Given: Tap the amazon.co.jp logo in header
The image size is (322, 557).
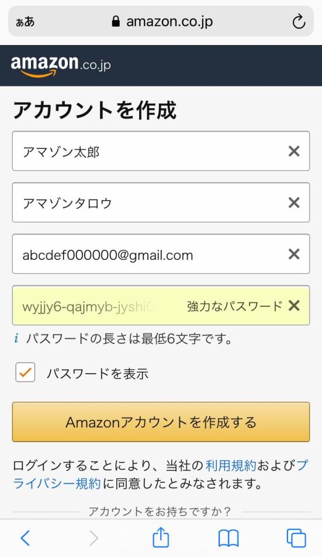Looking at the screenshot, I should tap(61, 66).
